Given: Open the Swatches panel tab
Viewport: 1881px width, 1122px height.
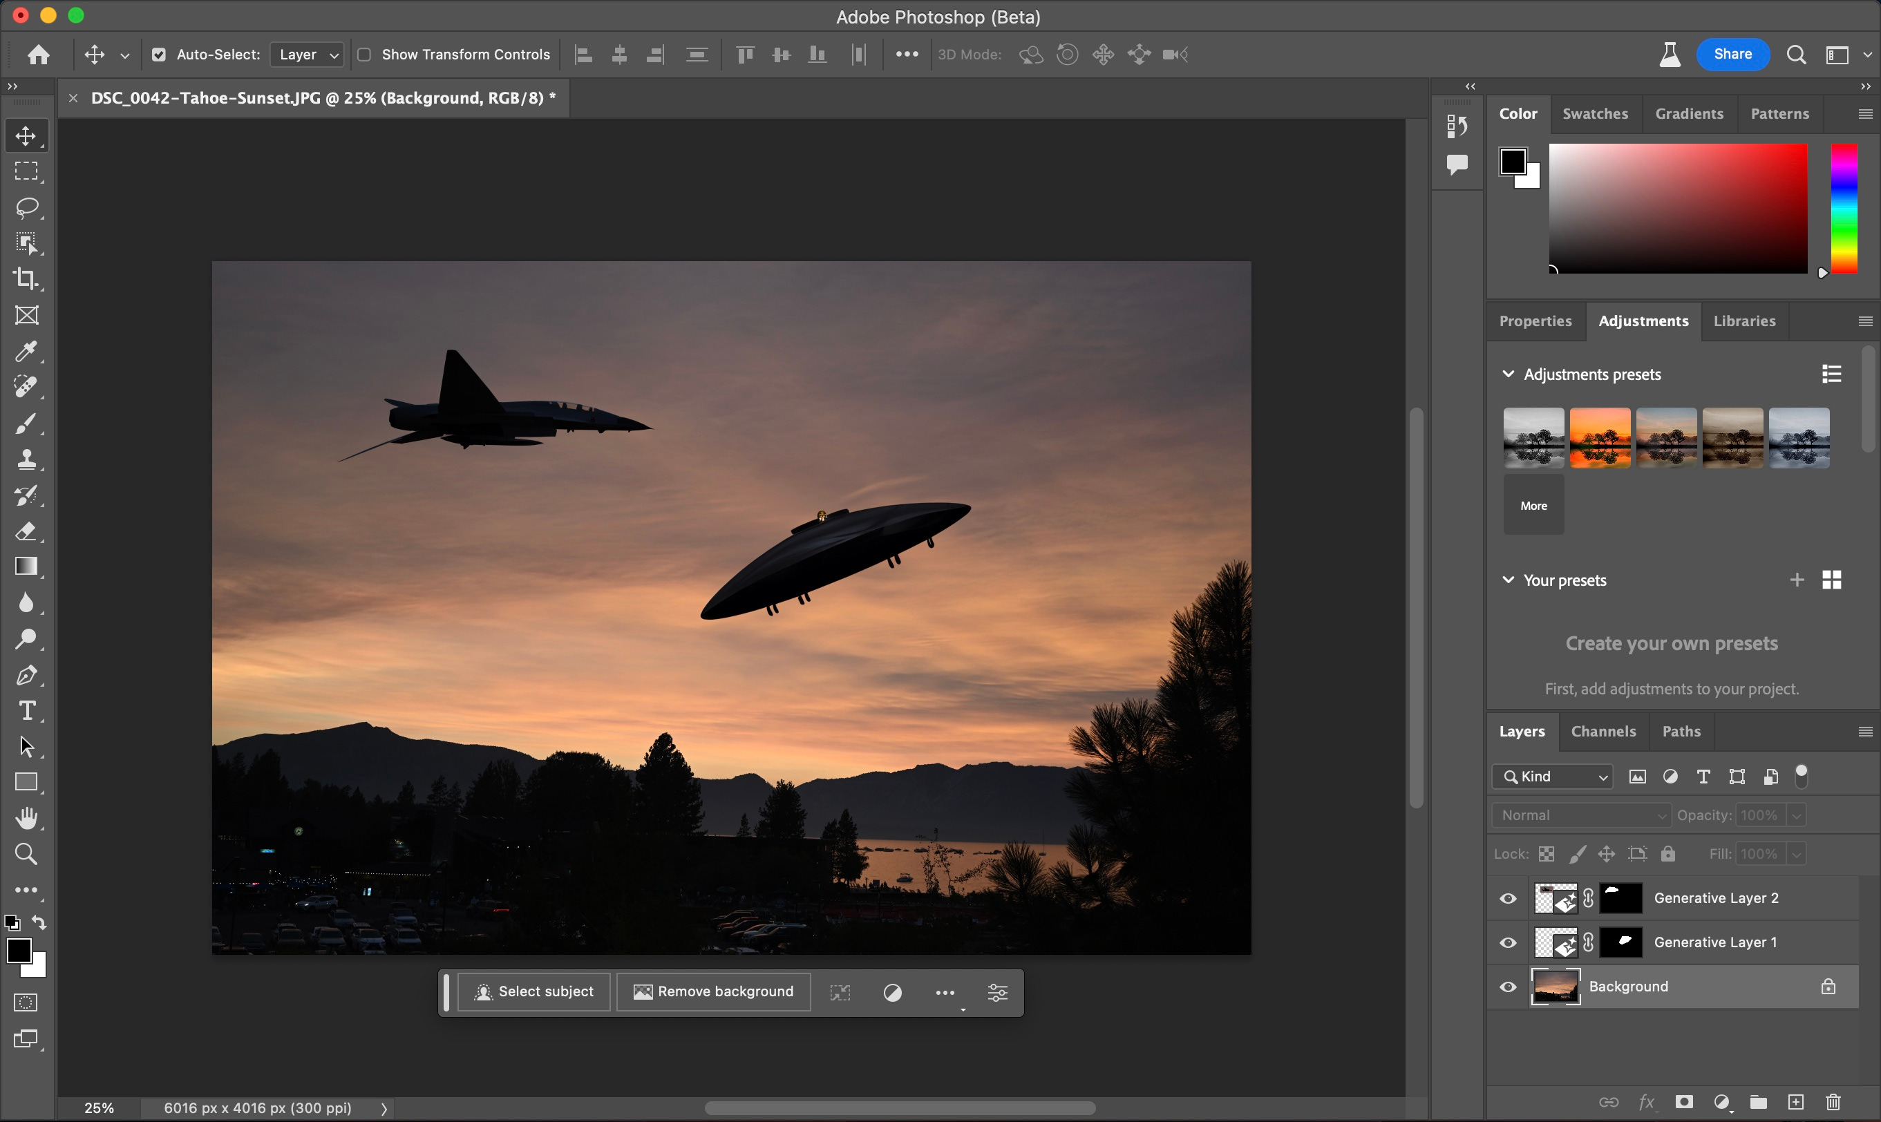Looking at the screenshot, I should 1595,113.
